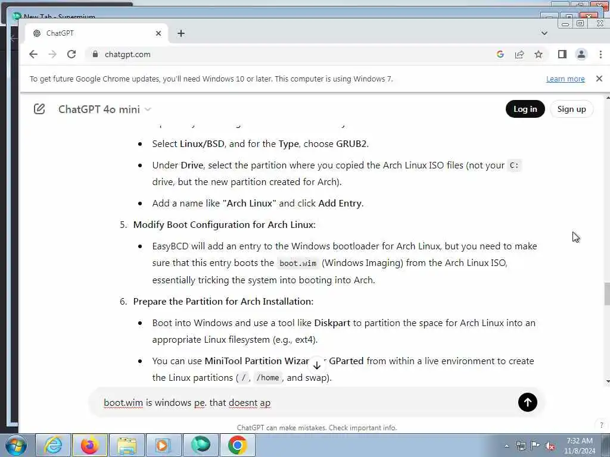Click the ChatGPT can make mistakes disclaimer

[317, 428]
